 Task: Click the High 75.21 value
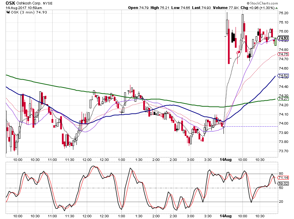[160, 8]
